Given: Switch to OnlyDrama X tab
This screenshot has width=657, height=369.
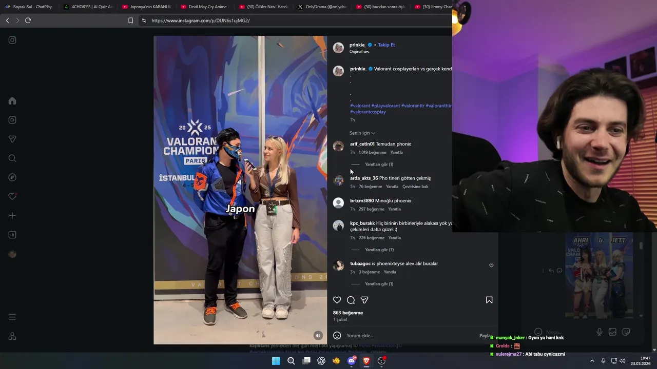Looking at the screenshot, I should pos(322,7).
